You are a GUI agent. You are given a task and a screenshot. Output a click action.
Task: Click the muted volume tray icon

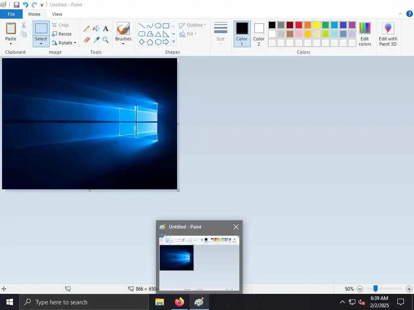coord(362,302)
